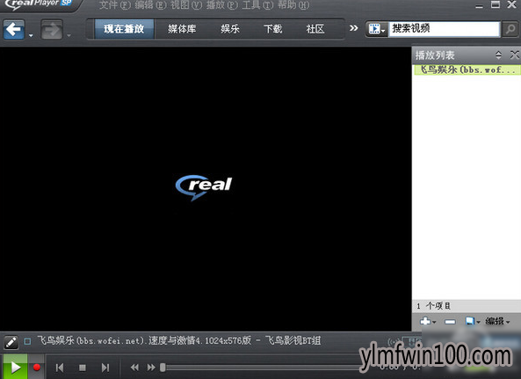Remove item with playlist minus button
This screenshot has width=521, height=379.
(450, 322)
